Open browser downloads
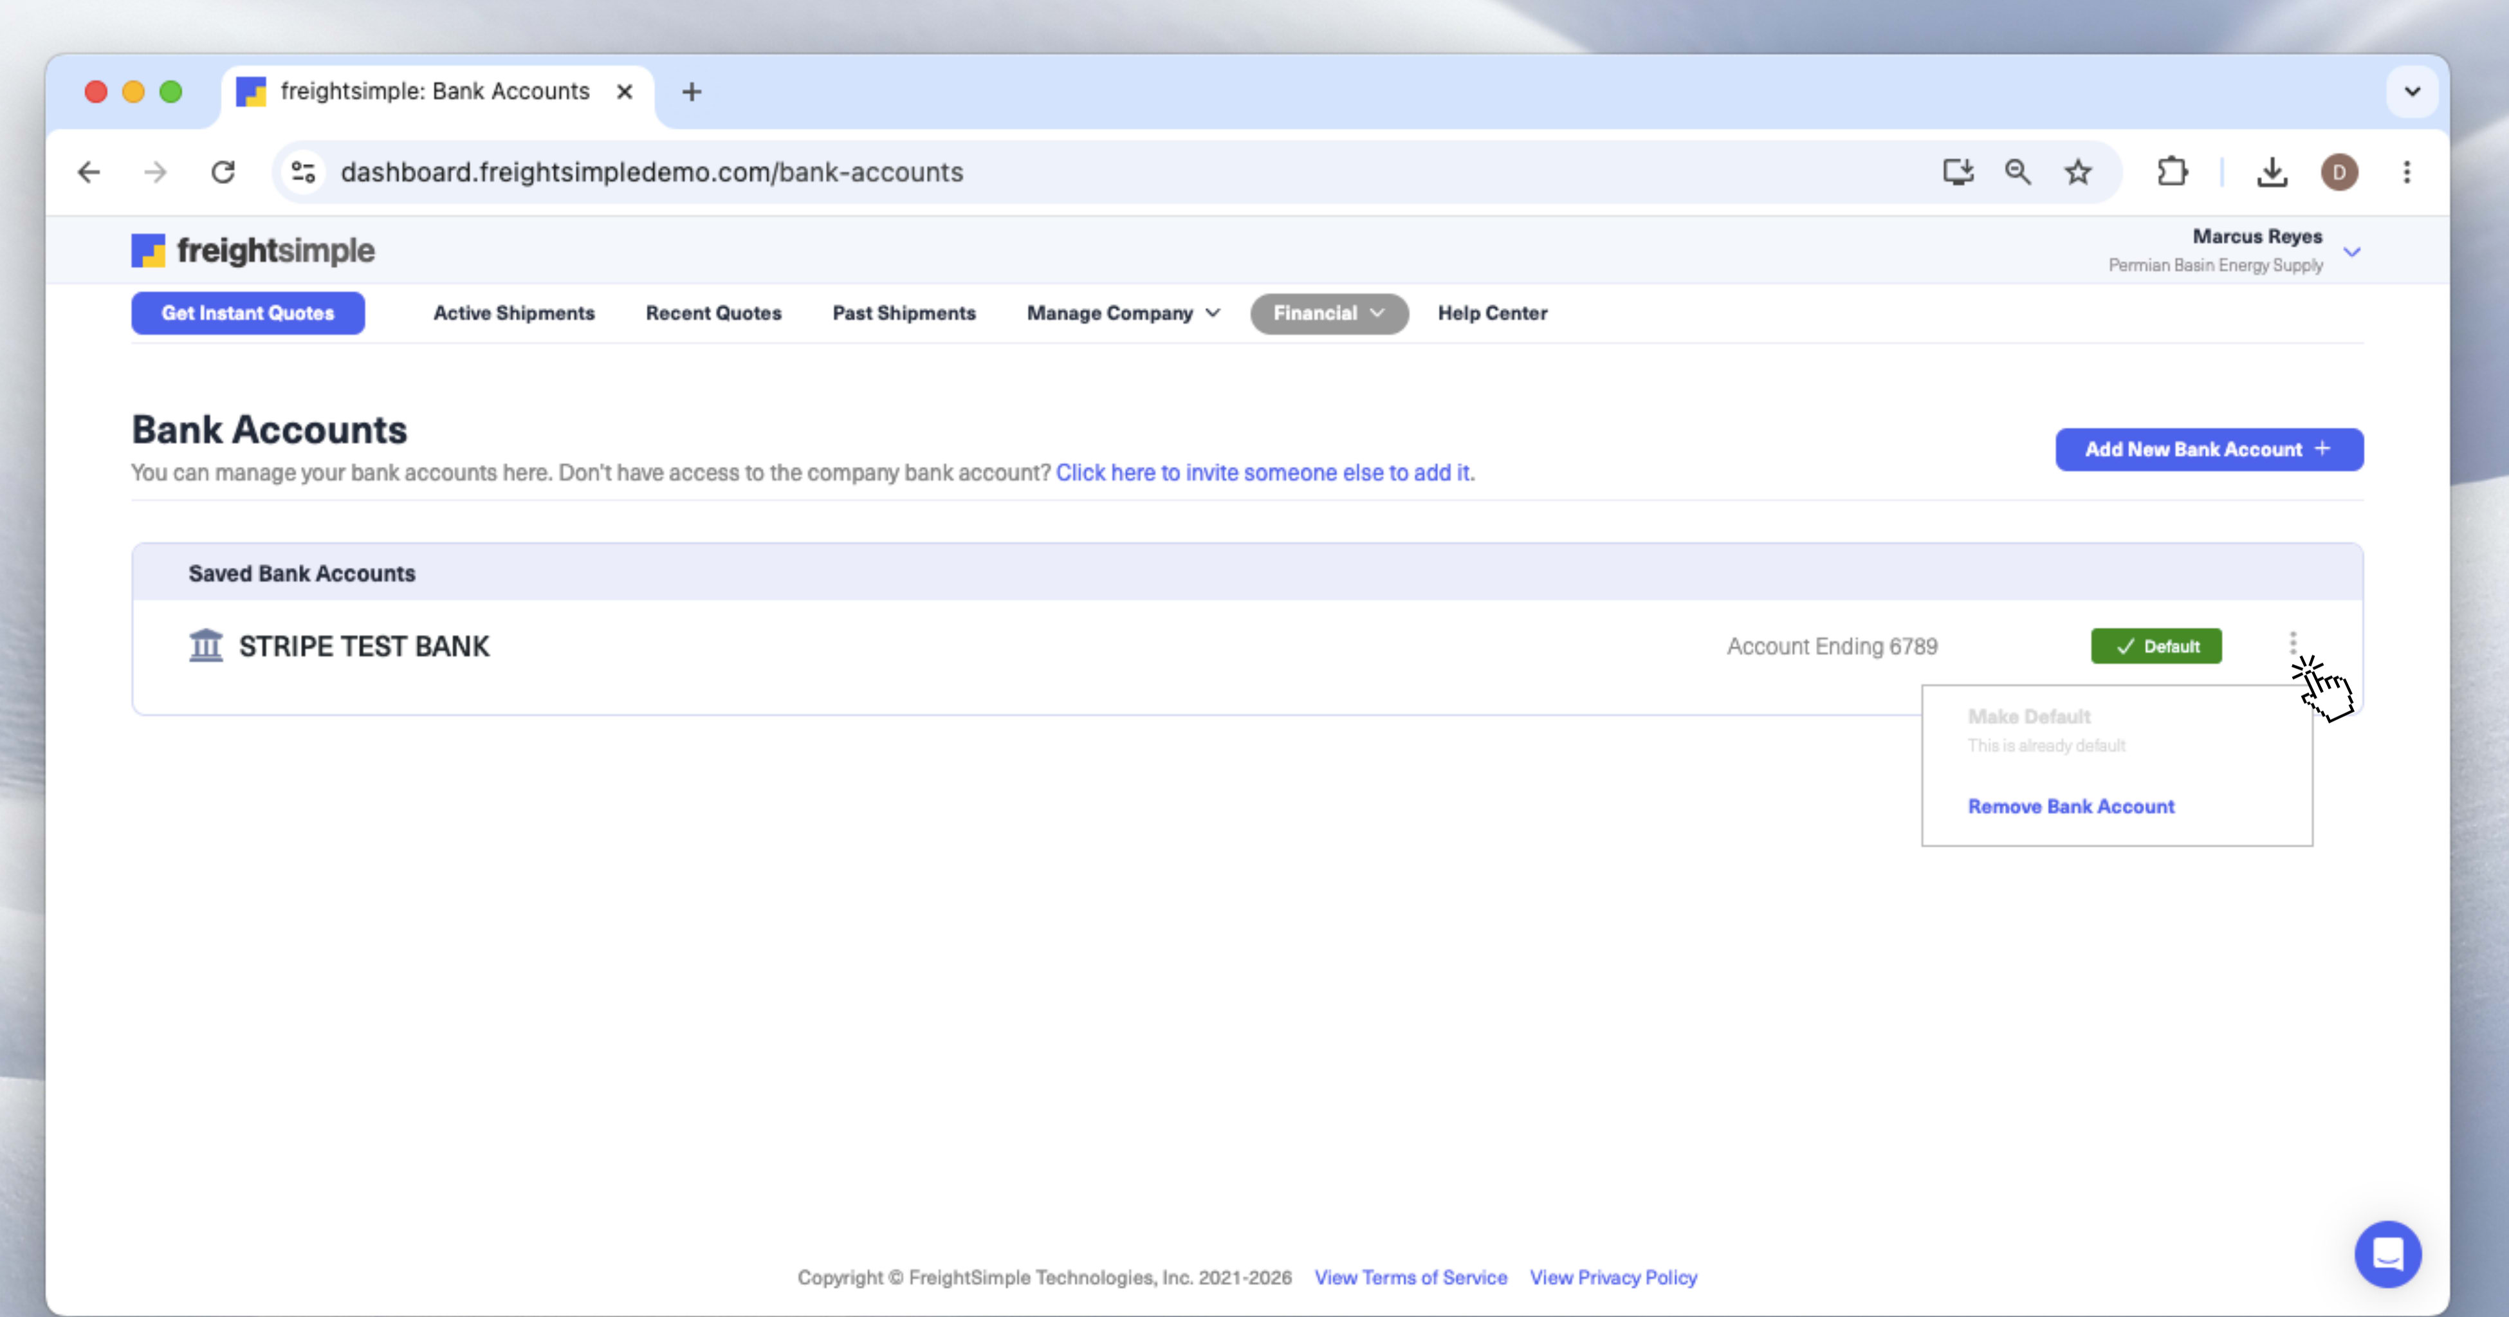2509x1317 pixels. (2272, 172)
